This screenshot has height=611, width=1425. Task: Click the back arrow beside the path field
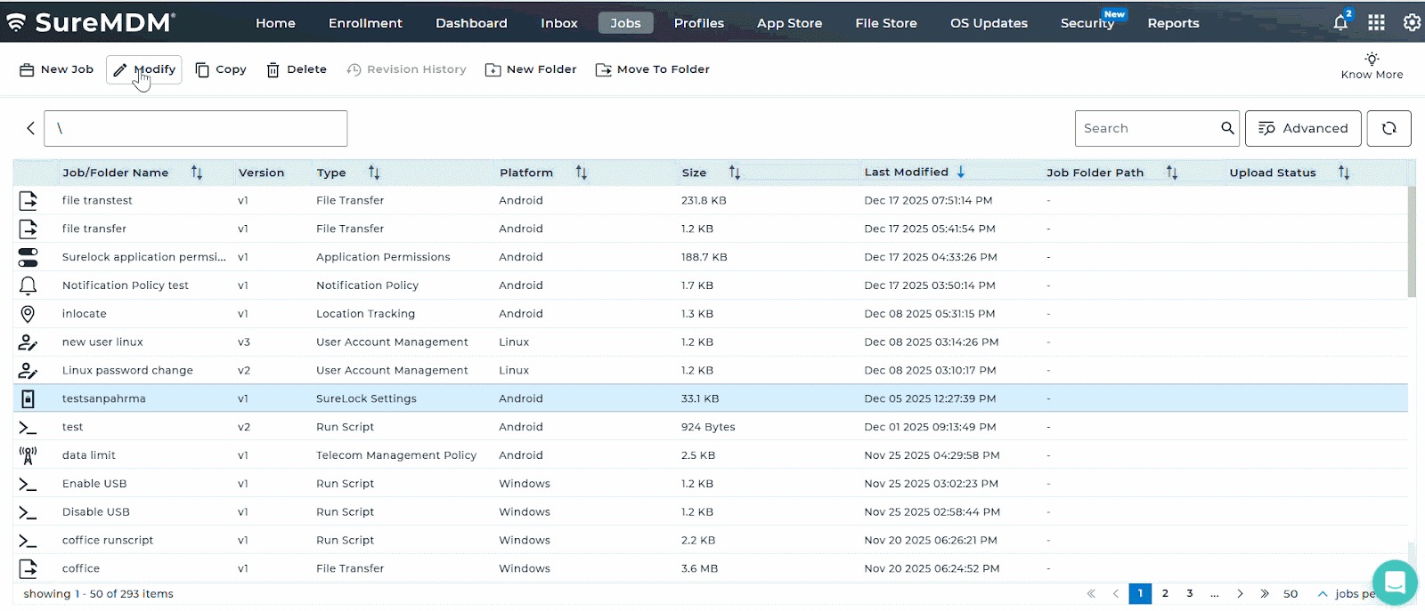(x=30, y=128)
